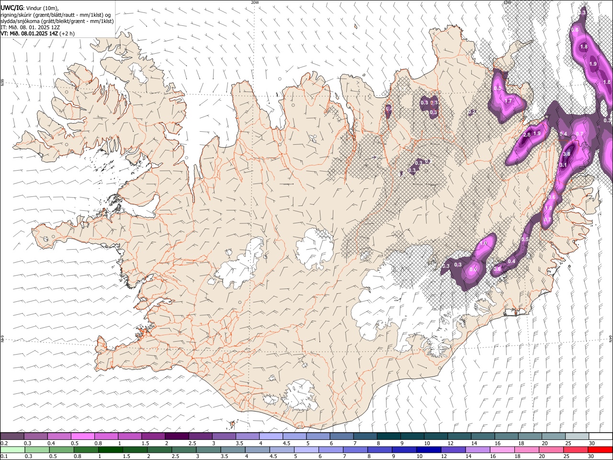Pick the upper legend swatch starting at 18
This screenshot has width=613, height=460.
click(530, 436)
